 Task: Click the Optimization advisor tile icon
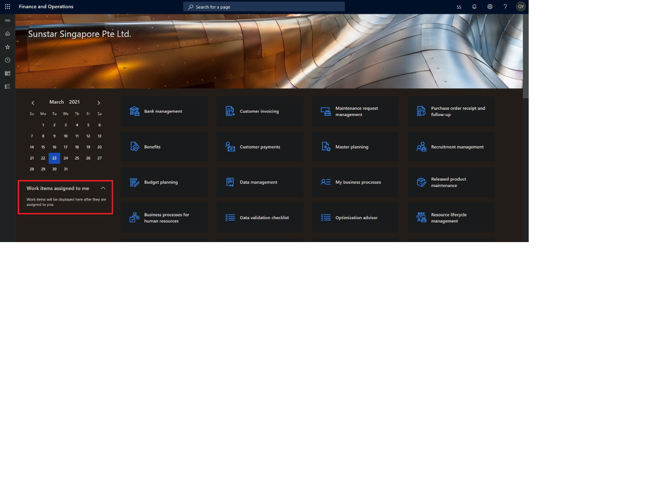point(326,218)
